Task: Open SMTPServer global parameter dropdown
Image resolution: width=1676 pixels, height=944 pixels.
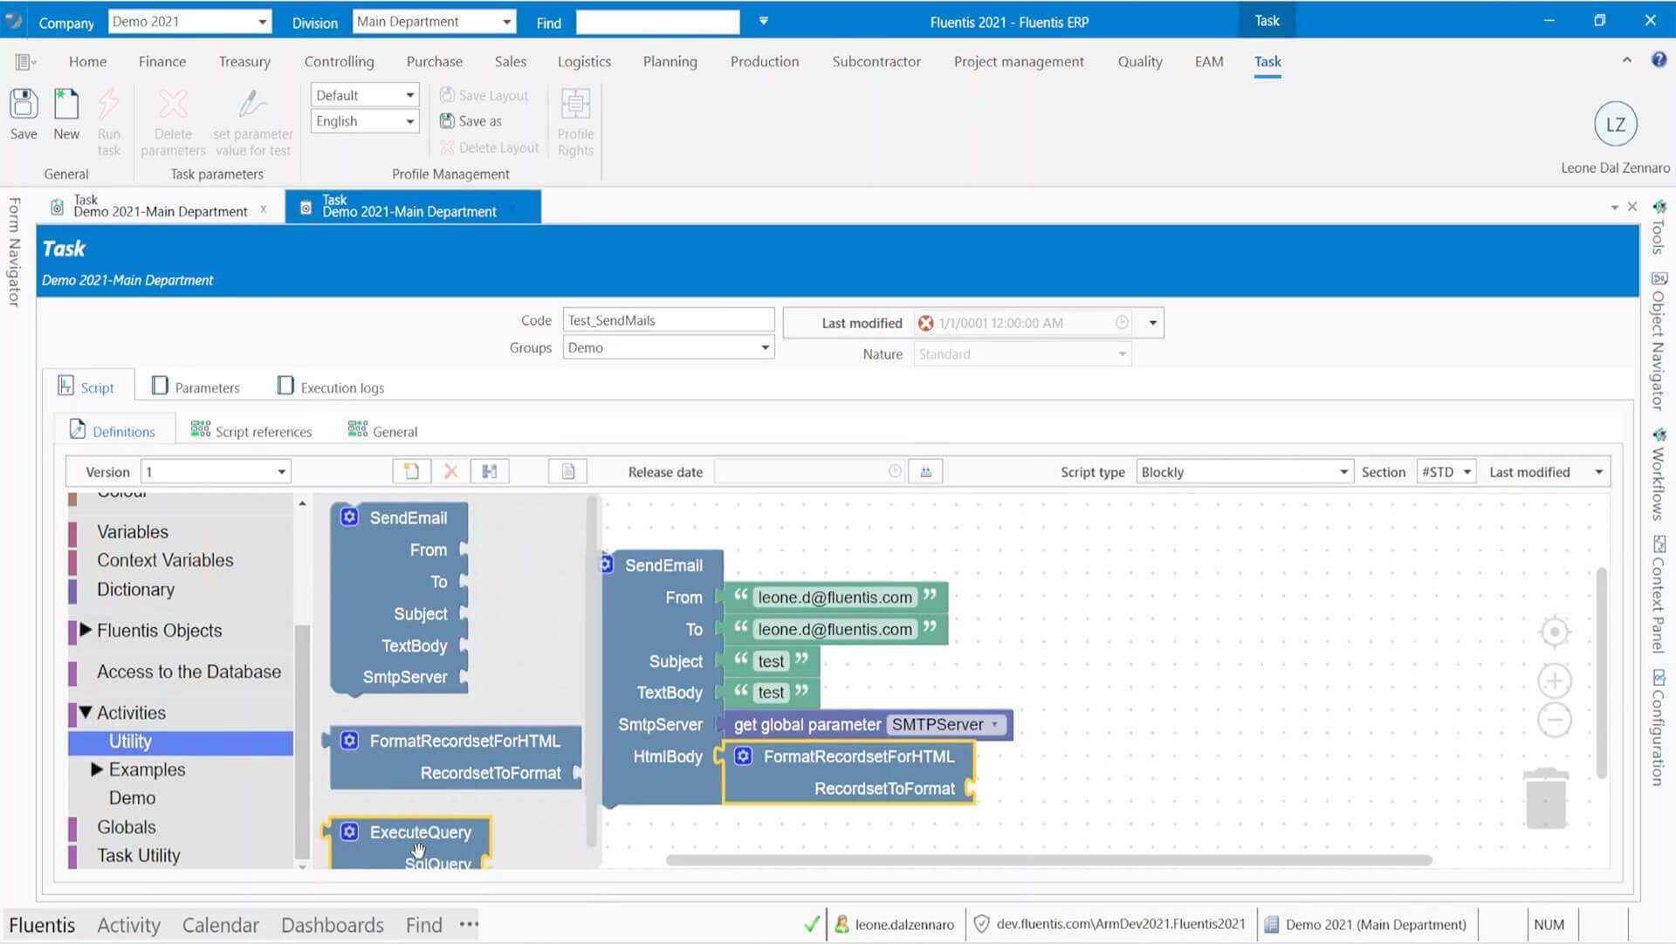Action: click(994, 724)
